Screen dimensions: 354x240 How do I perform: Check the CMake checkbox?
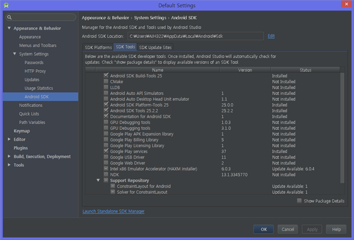tap(106, 81)
